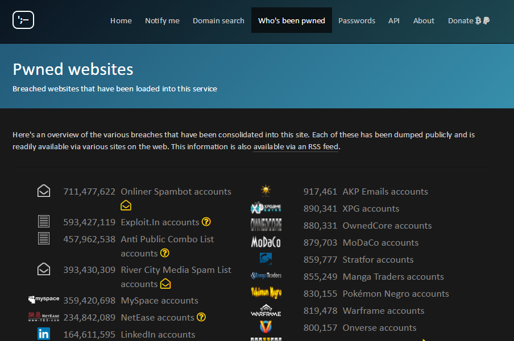Click the Warframe logo
The width and height of the screenshot is (514, 341).
click(266, 310)
